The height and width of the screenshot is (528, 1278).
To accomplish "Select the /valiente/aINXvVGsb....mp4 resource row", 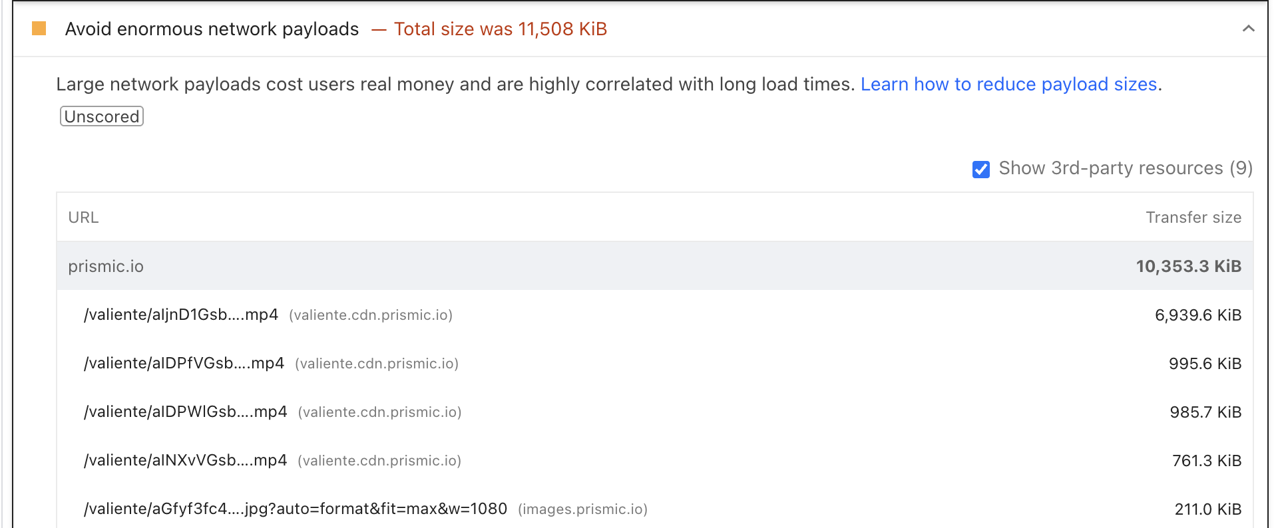I will pyautogui.click(x=185, y=460).
